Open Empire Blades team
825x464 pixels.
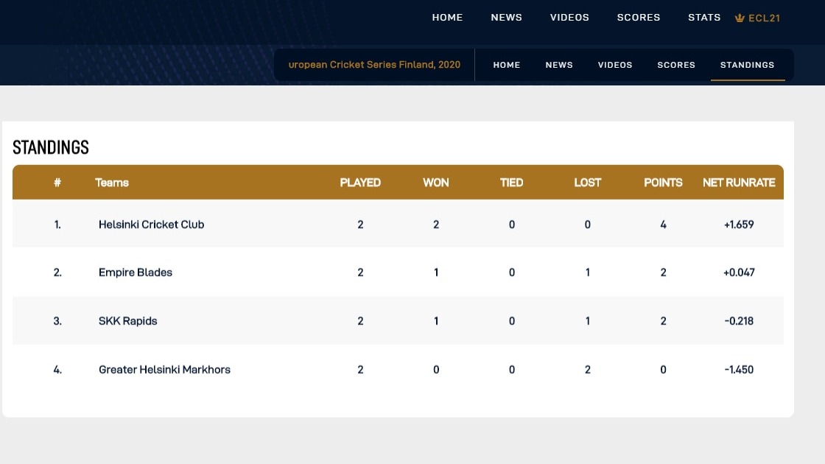click(x=136, y=273)
